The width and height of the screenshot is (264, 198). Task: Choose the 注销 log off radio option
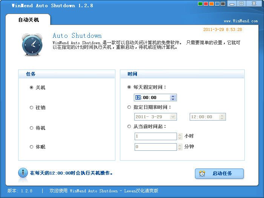pos(32,108)
